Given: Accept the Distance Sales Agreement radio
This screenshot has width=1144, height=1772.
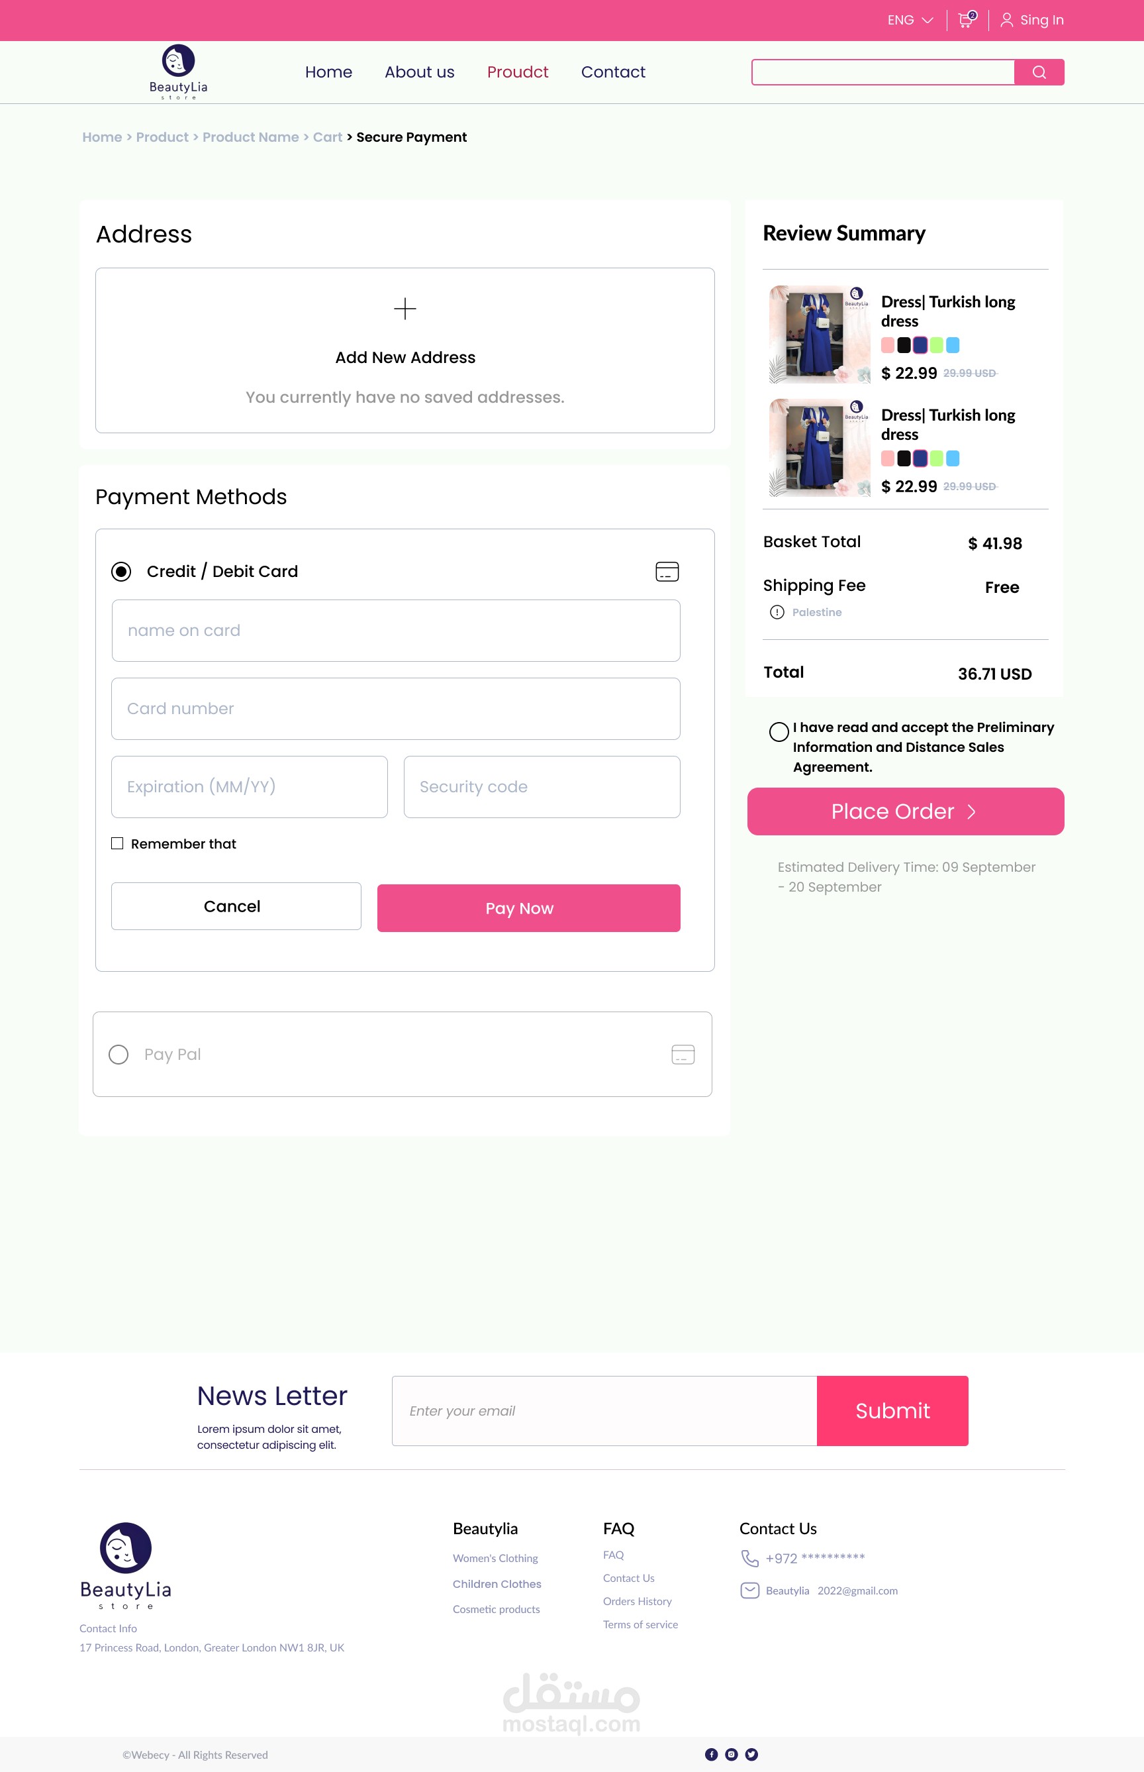Looking at the screenshot, I should 779,731.
